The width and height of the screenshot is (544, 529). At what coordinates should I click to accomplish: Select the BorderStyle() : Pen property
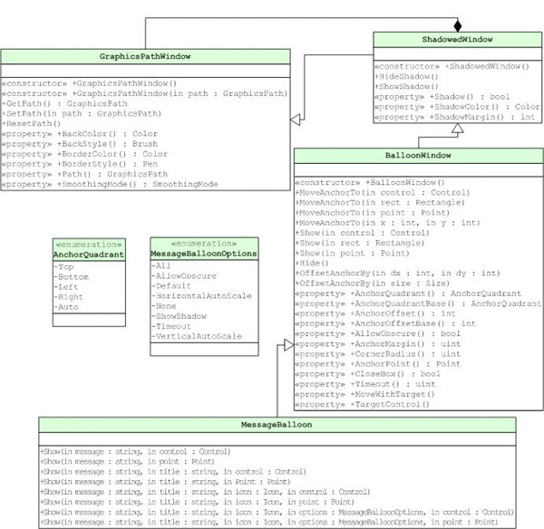(80, 164)
